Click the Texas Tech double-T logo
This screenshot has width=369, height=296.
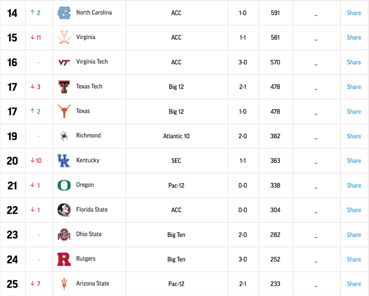[64, 87]
